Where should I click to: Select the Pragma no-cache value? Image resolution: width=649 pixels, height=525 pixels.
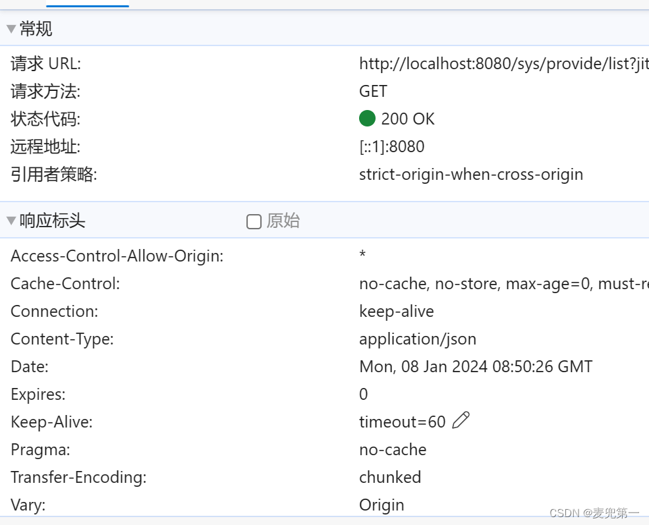pyautogui.click(x=393, y=449)
